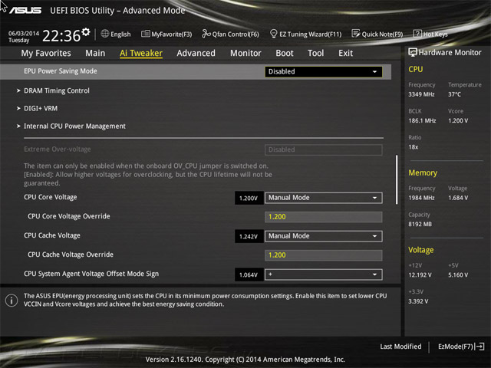Click the 18x Ratio value
This screenshot has width=491, height=368.
tap(414, 146)
